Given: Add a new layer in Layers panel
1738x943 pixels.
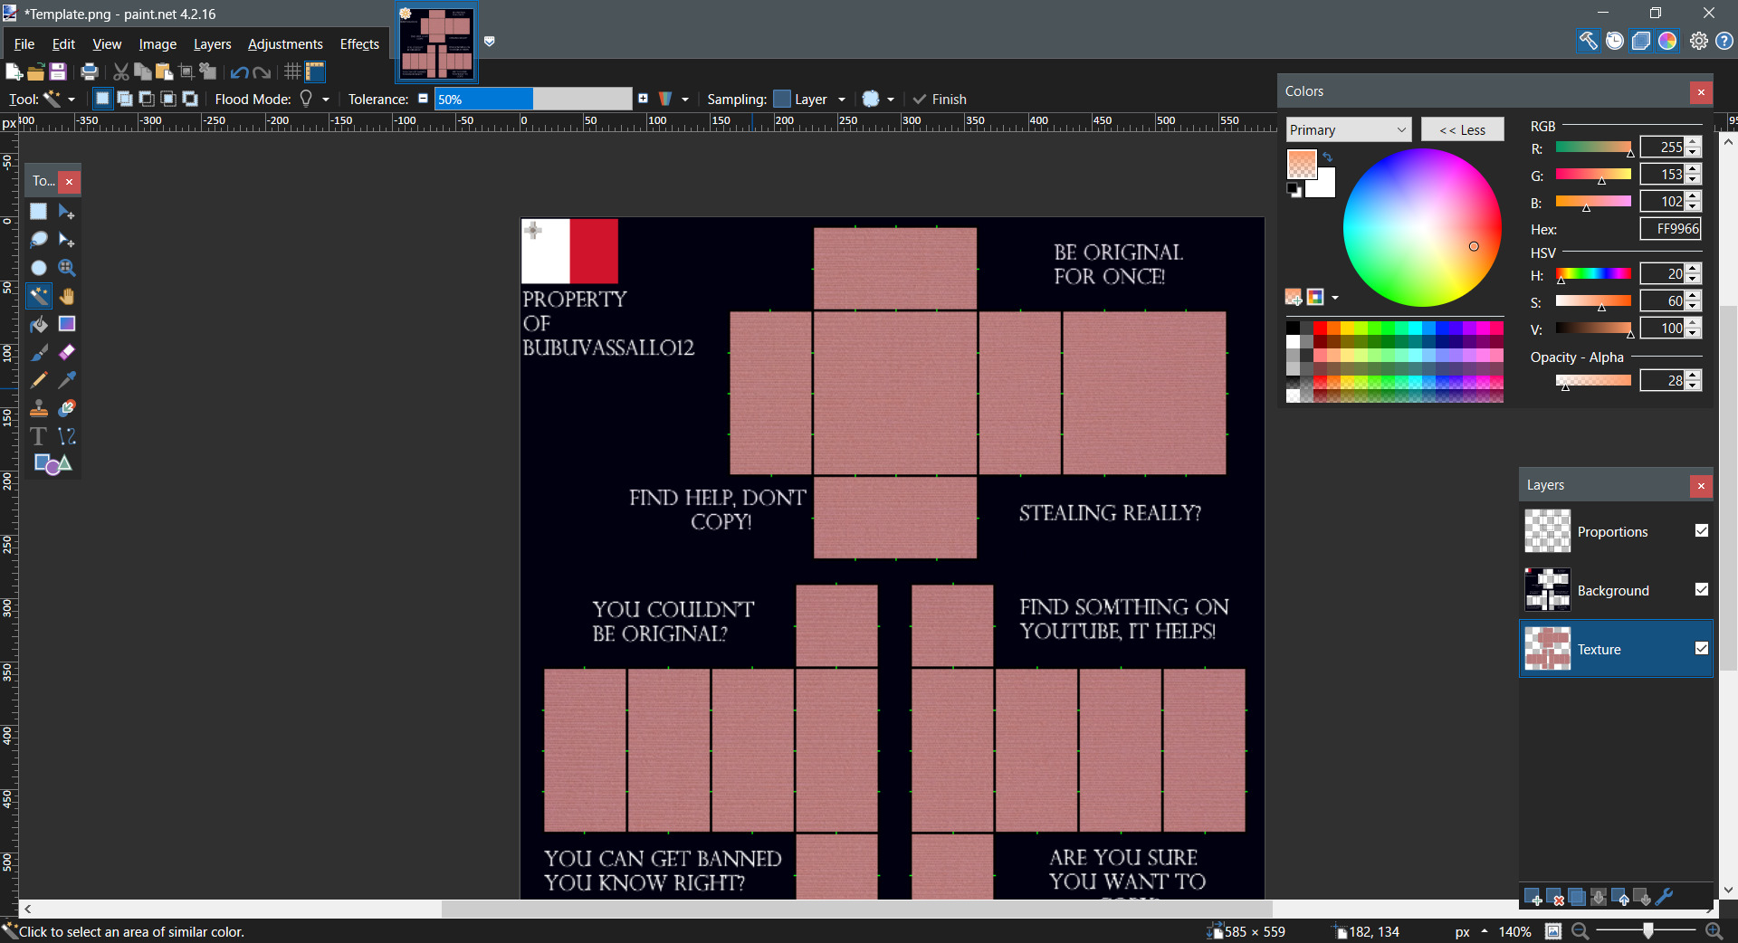Looking at the screenshot, I should pyautogui.click(x=1533, y=898).
